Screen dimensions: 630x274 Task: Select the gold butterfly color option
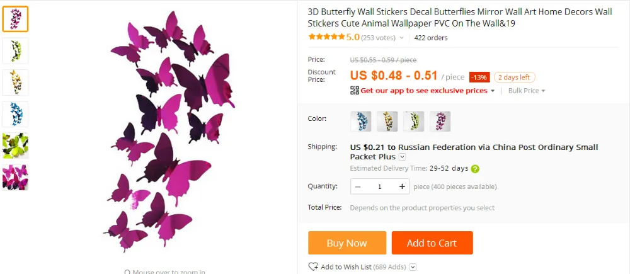pos(387,122)
